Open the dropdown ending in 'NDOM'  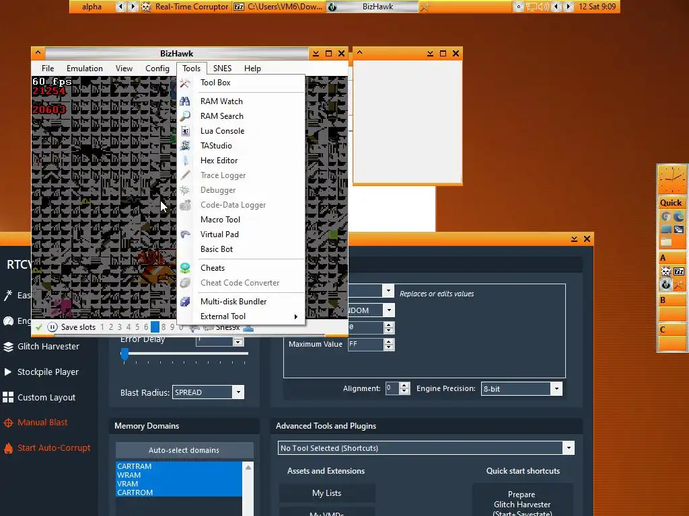388,310
